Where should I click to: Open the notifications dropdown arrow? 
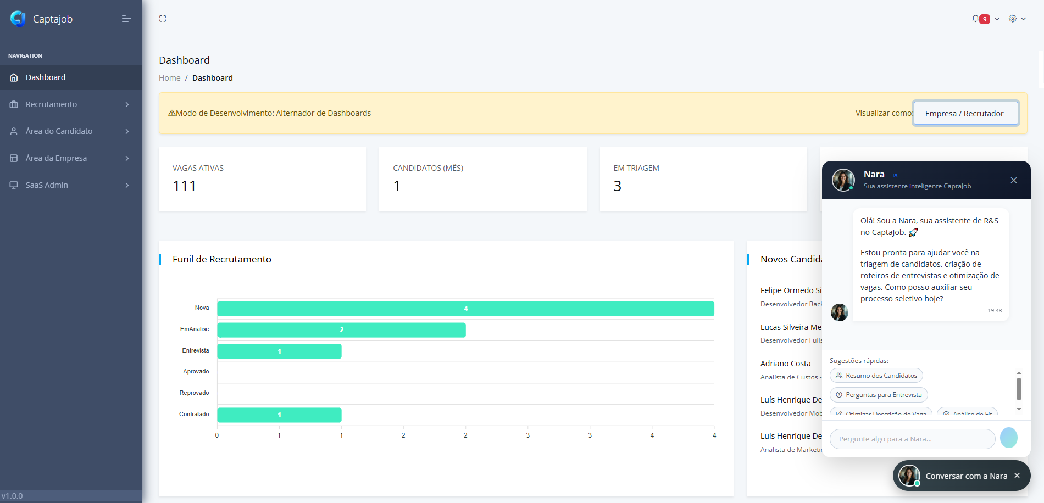click(997, 19)
